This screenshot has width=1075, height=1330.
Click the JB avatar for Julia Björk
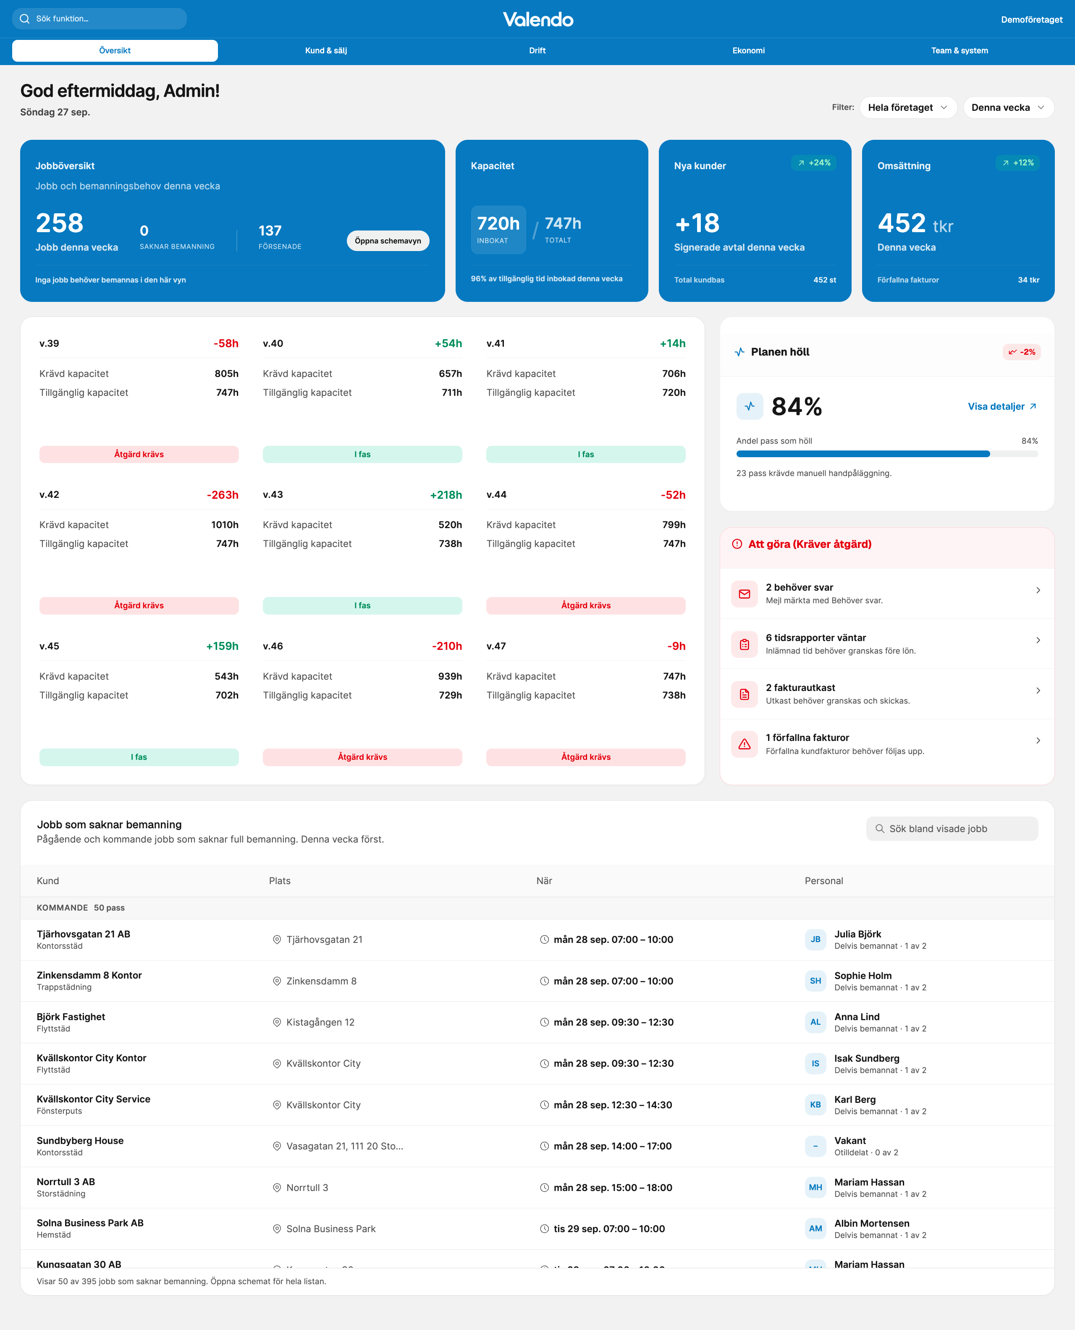(x=815, y=939)
